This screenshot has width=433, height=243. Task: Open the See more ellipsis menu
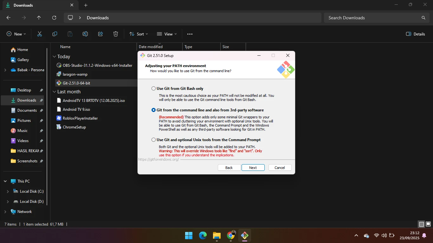[x=190, y=34]
